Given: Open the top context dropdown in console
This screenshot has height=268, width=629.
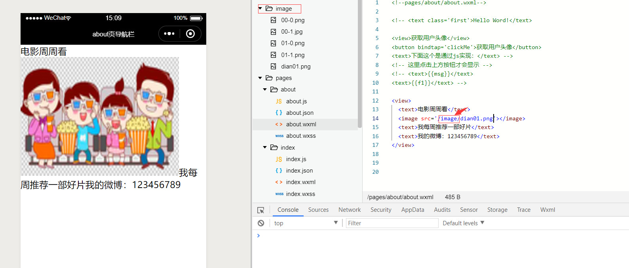Looking at the screenshot, I should coord(306,223).
